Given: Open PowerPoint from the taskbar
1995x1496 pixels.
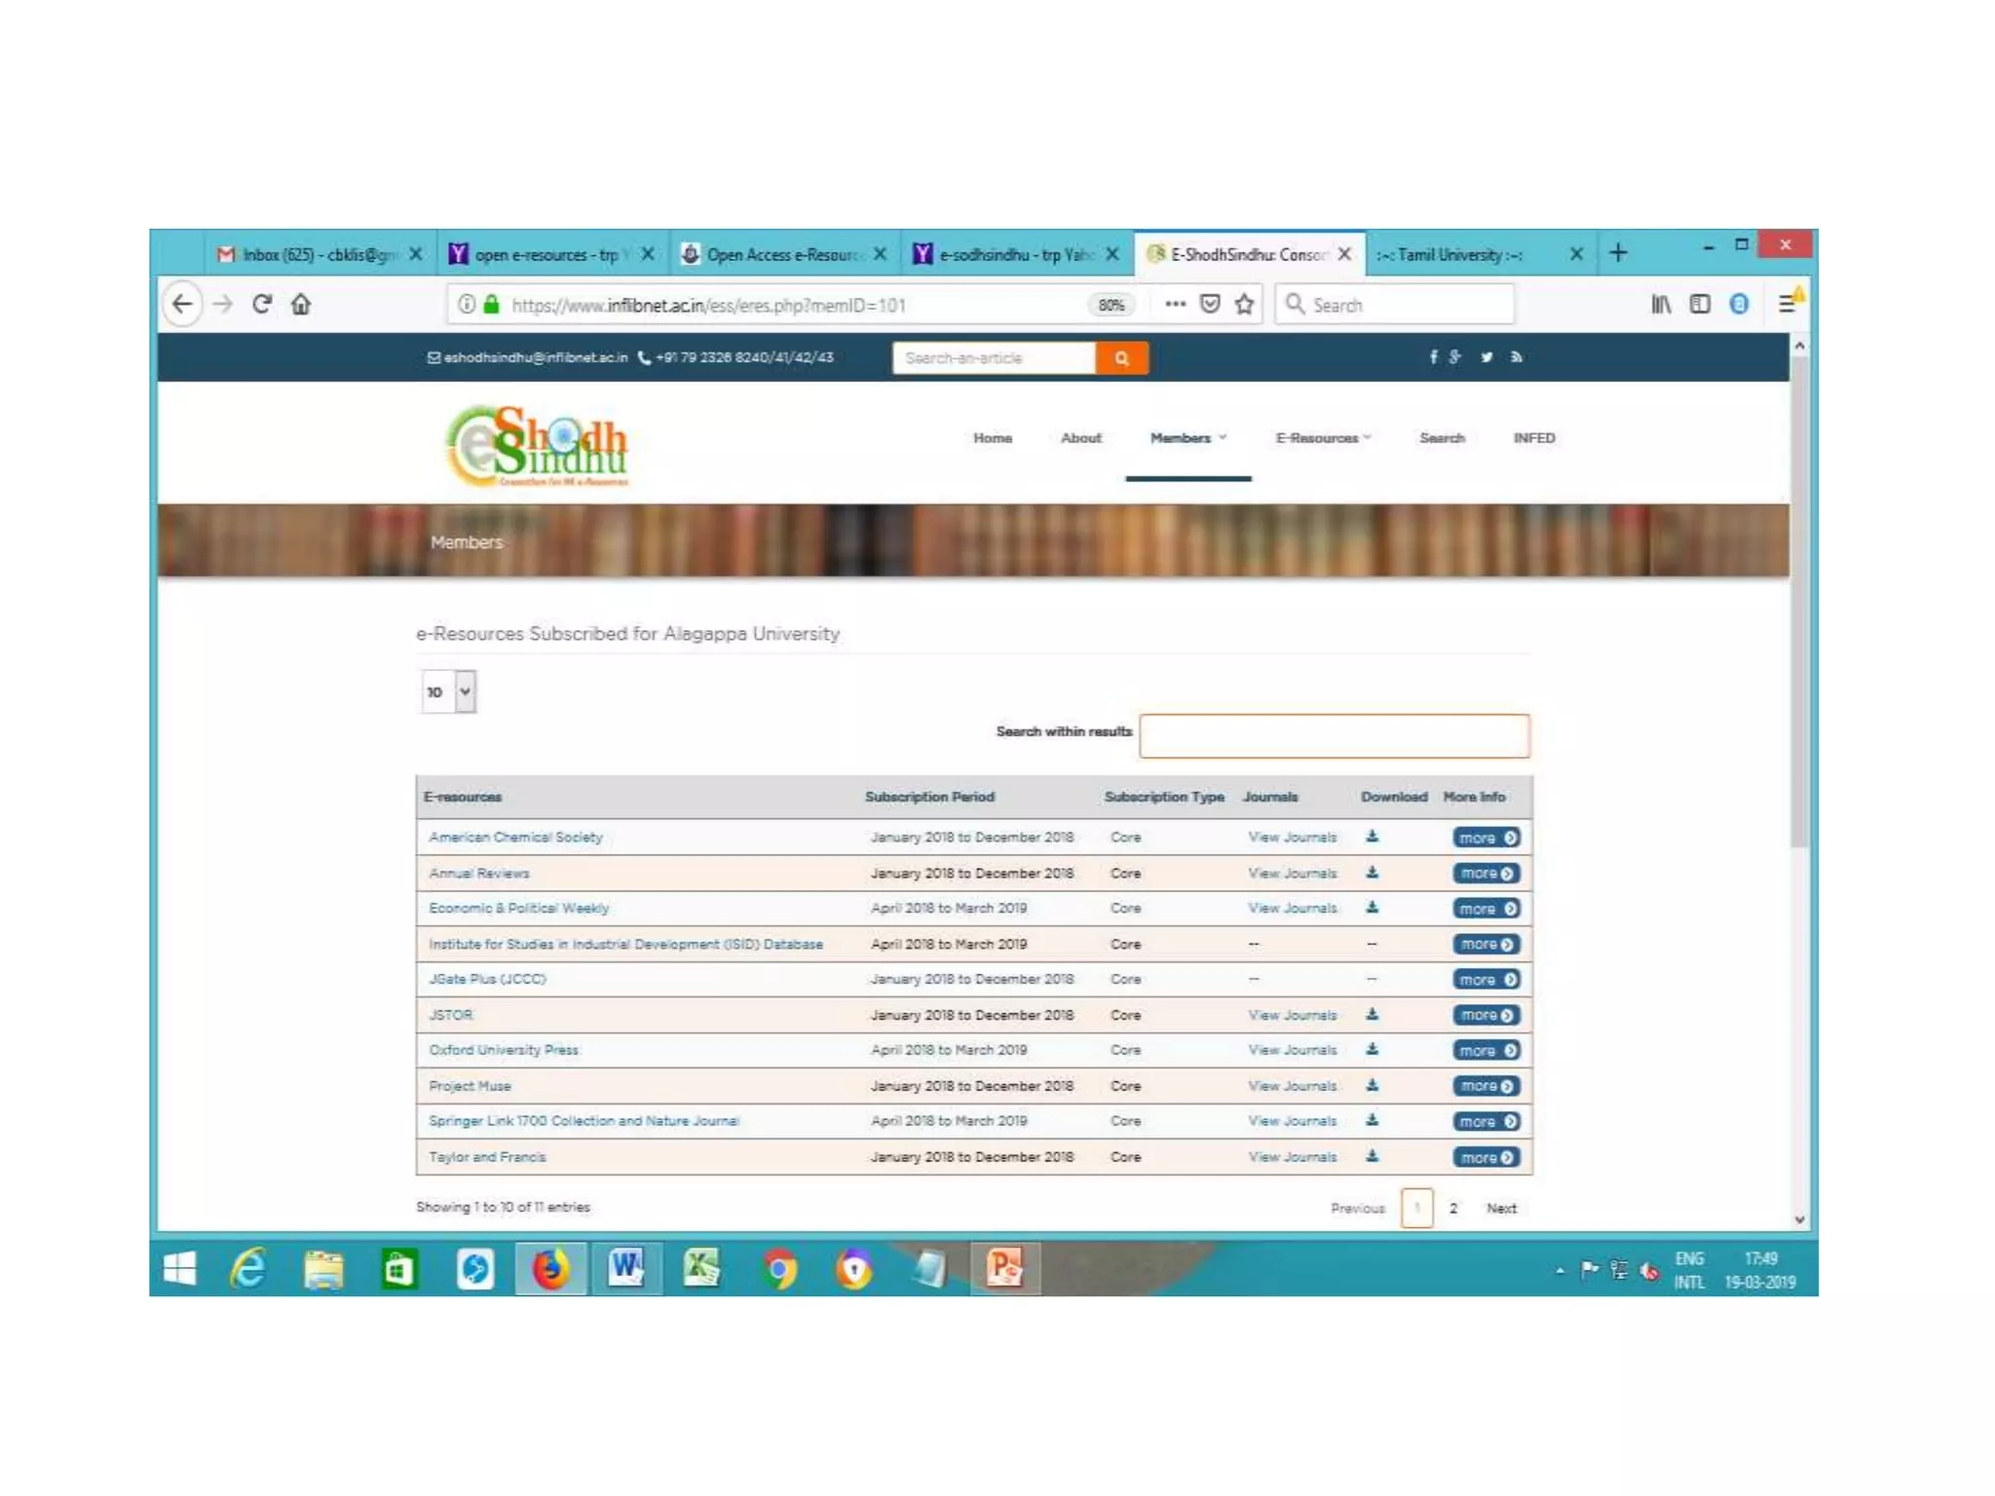Looking at the screenshot, I should [1004, 1269].
